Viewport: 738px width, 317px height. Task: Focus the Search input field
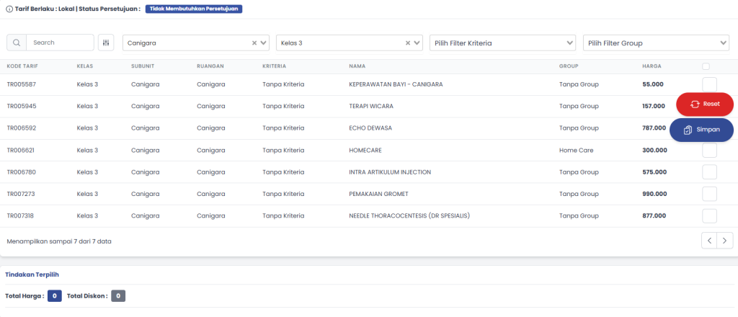pyautogui.click(x=61, y=43)
